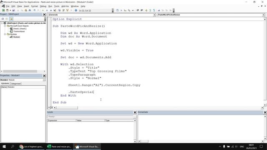
Task: Toggle Folders in the Project panel
Action: pyautogui.click(x=11, y=19)
